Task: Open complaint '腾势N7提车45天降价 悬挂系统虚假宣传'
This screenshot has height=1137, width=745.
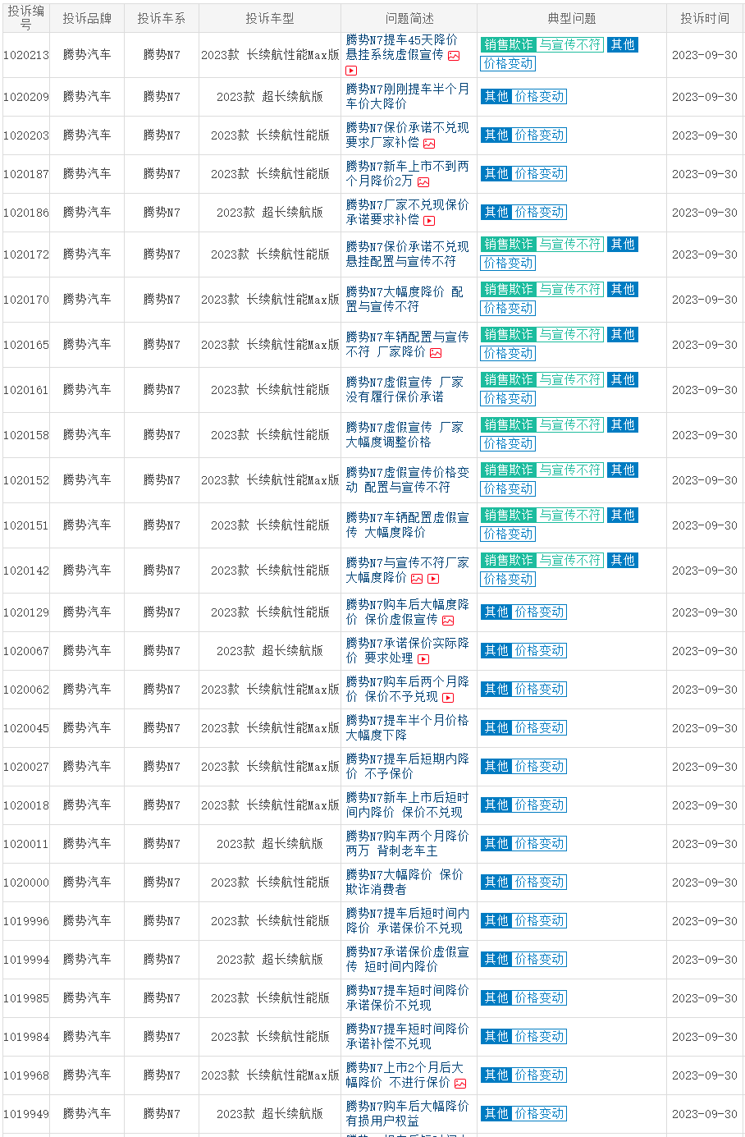Action: click(402, 47)
